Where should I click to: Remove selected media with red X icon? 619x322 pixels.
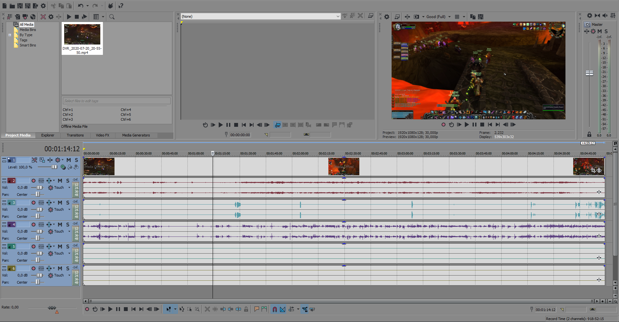(x=43, y=17)
